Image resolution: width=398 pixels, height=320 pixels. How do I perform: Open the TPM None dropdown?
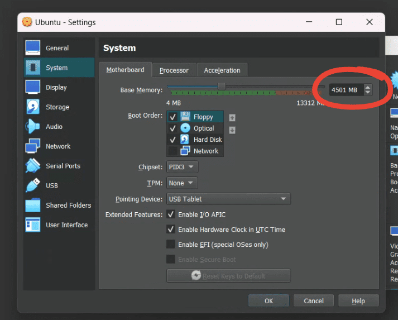(182, 183)
